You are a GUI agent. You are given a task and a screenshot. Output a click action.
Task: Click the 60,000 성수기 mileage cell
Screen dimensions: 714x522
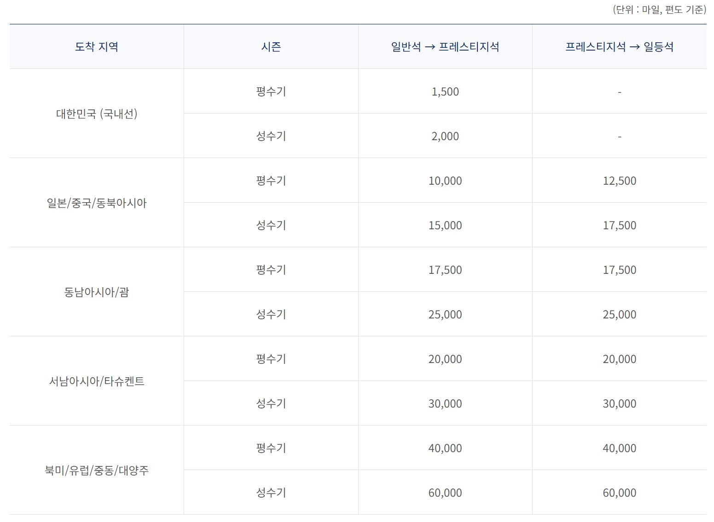click(x=445, y=492)
